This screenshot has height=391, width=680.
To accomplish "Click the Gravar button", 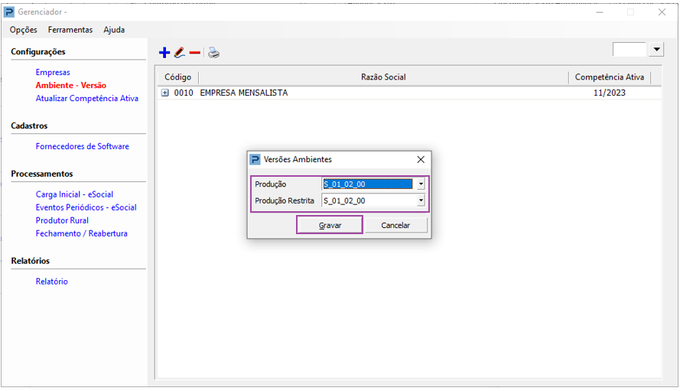I will click(x=330, y=225).
